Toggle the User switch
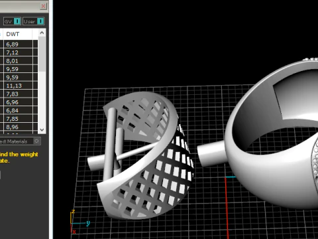Viewport: 318px width, 239px height. (x=34, y=21)
